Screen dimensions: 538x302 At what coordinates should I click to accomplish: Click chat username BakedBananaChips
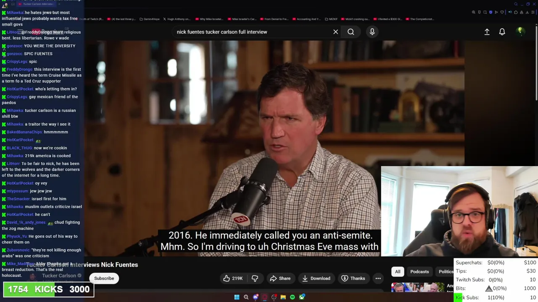[24, 132]
